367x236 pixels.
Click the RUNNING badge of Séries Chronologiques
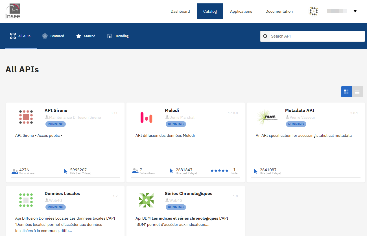(176, 207)
